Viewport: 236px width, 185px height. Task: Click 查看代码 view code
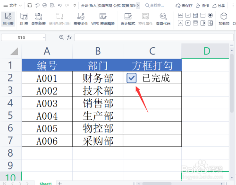pos(163,19)
